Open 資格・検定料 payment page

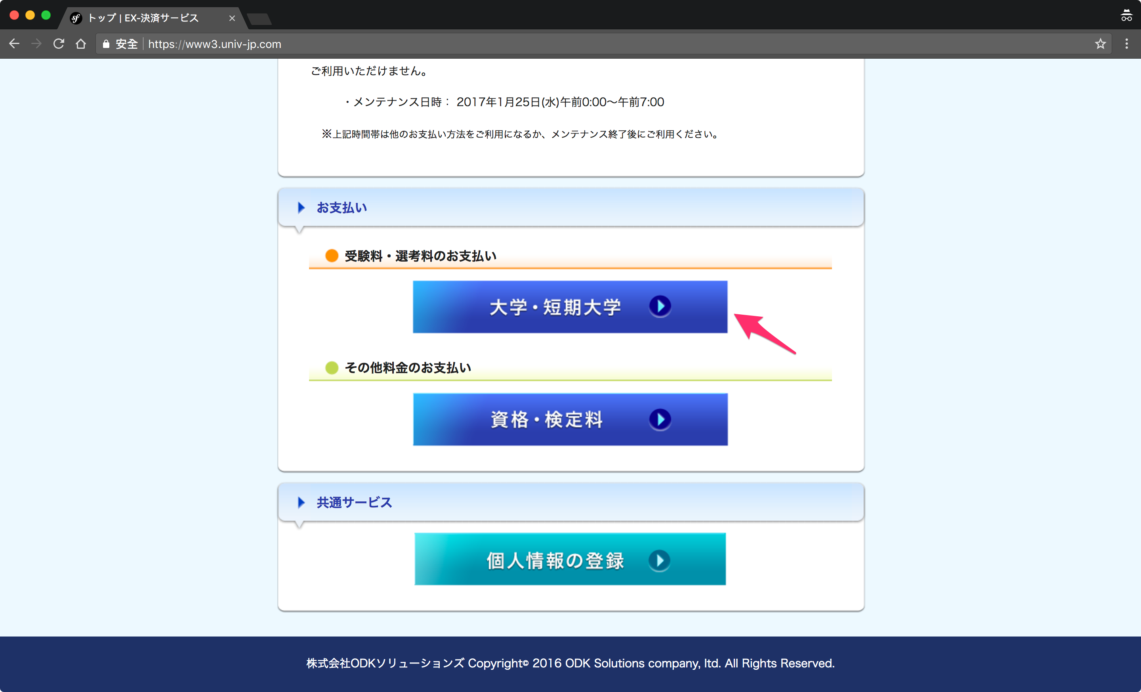pos(546,420)
